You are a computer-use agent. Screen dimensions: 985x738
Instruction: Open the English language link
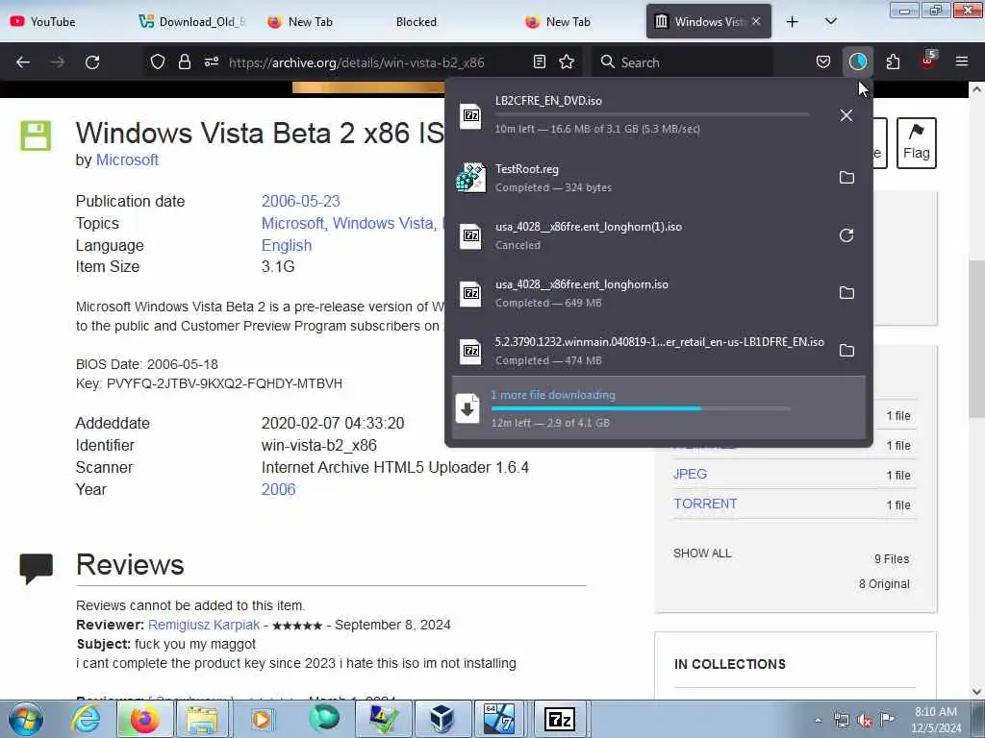click(287, 245)
